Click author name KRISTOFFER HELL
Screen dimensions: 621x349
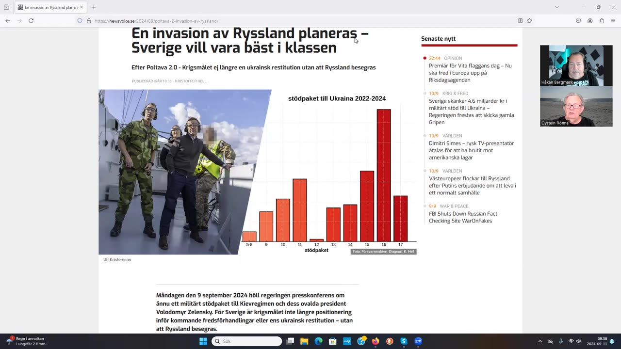pos(191,81)
